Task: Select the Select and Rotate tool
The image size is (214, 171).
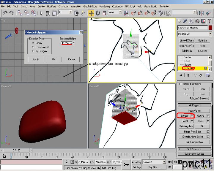Action: pos(97,13)
